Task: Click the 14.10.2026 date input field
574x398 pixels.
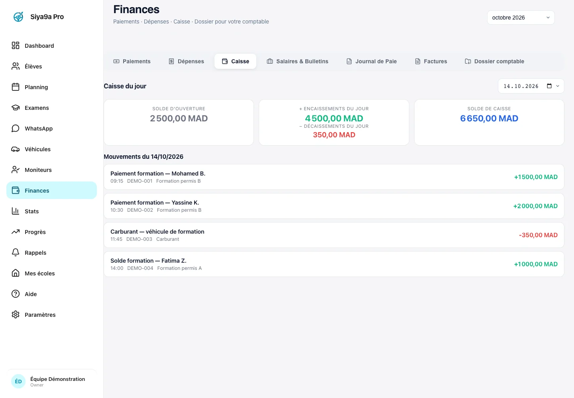Action: click(531, 86)
